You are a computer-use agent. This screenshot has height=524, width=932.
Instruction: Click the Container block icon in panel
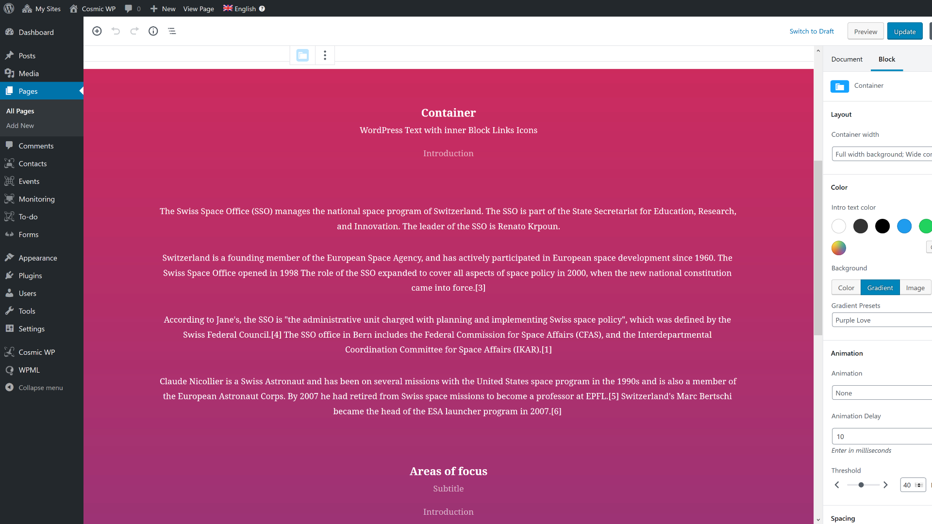(x=840, y=85)
